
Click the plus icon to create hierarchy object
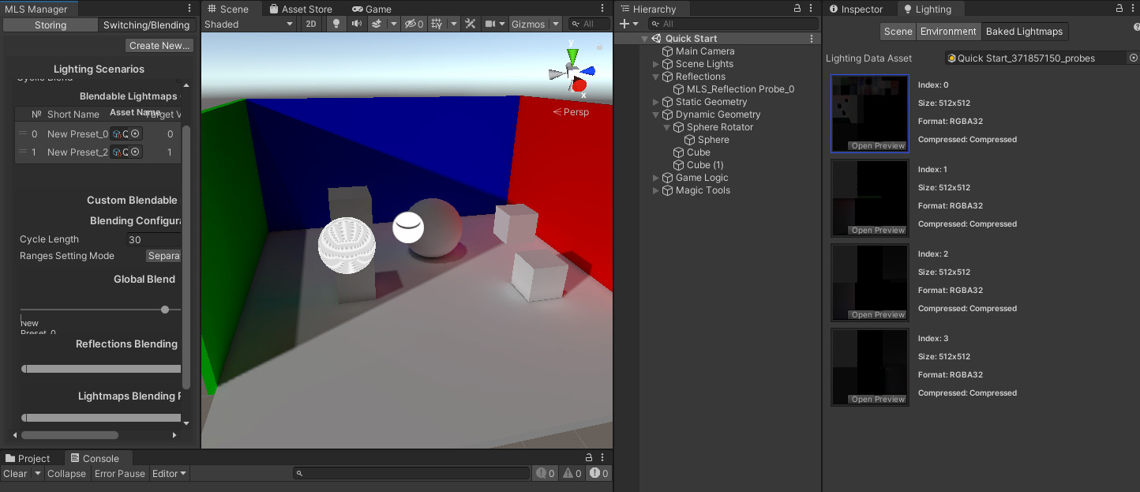pos(625,24)
